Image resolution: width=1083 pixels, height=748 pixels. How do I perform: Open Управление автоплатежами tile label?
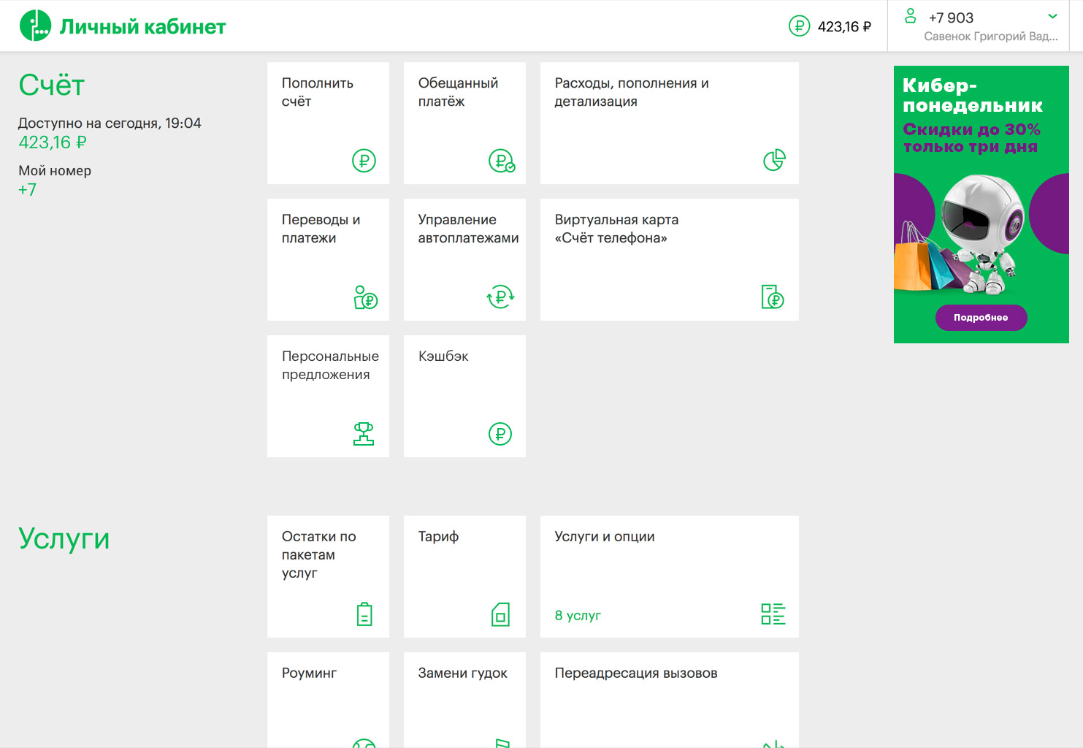(468, 229)
